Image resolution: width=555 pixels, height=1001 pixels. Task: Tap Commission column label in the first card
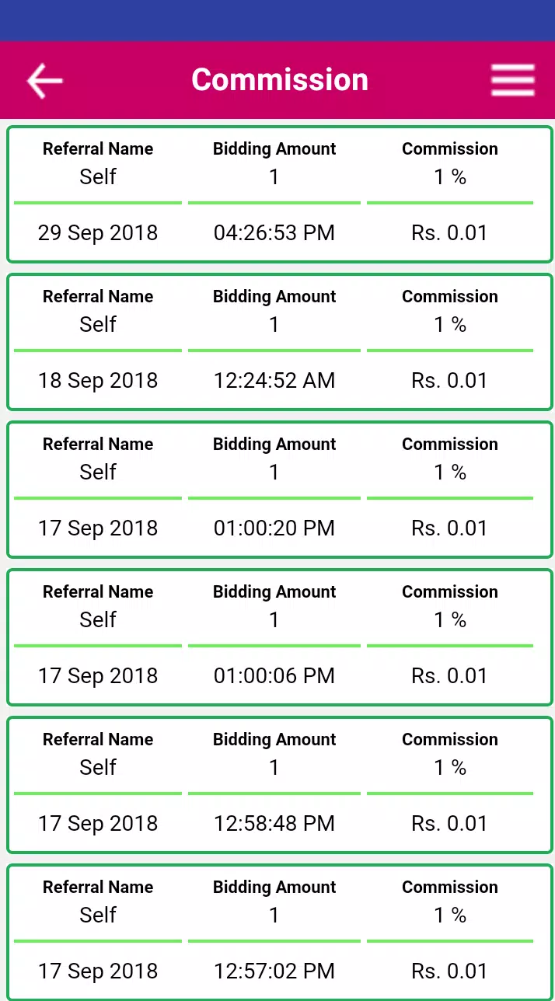[450, 148]
